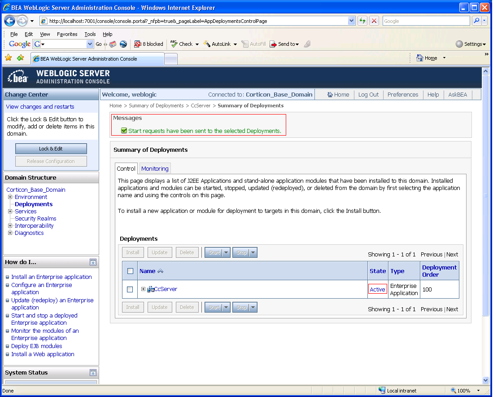Expand the Environment tree node
The width and height of the screenshot is (493, 397).
click(x=10, y=197)
